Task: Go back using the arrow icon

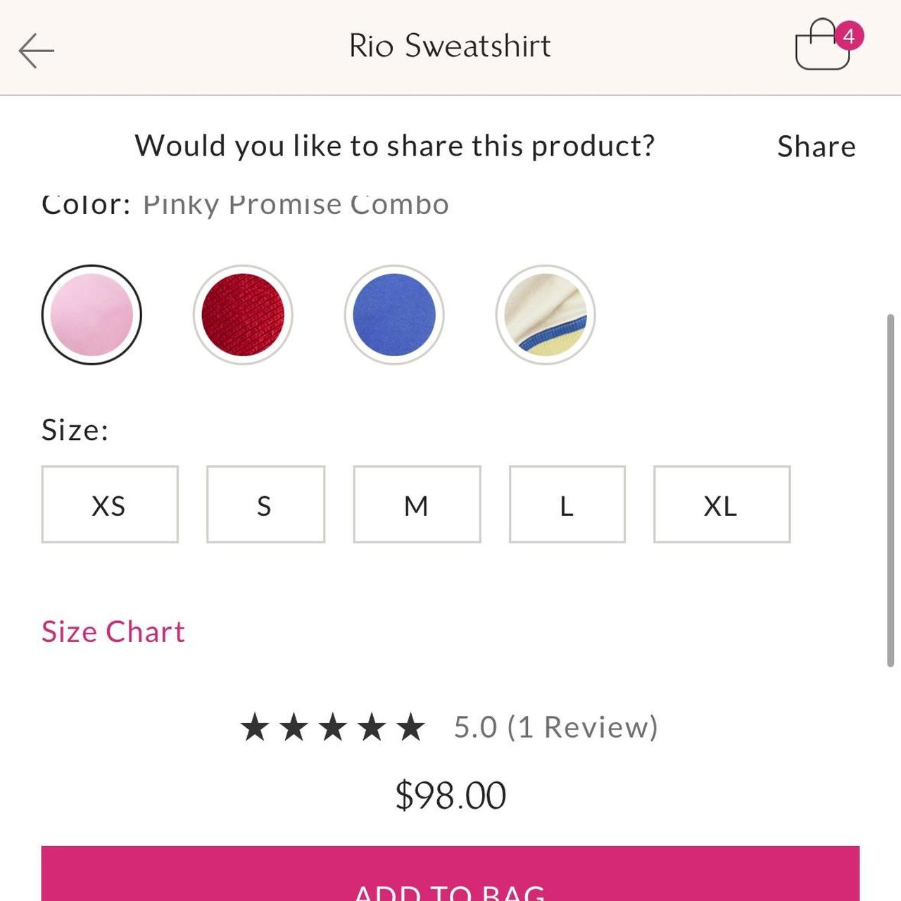Action: (36, 51)
